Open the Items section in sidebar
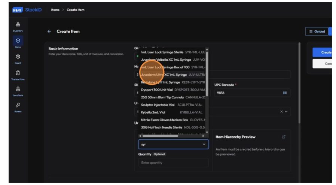The height and width of the screenshot is (185, 336). coord(18,42)
